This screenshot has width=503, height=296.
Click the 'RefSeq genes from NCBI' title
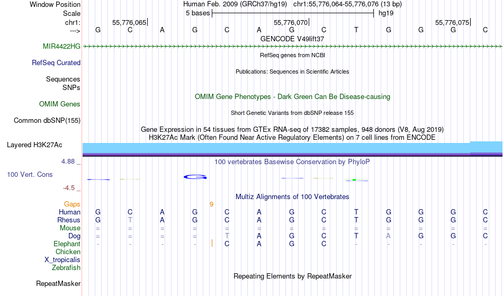pos(293,55)
